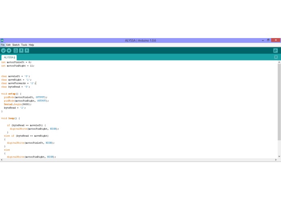281x200 pixels.
Task: Close the Arduino window
Action: [276, 40]
